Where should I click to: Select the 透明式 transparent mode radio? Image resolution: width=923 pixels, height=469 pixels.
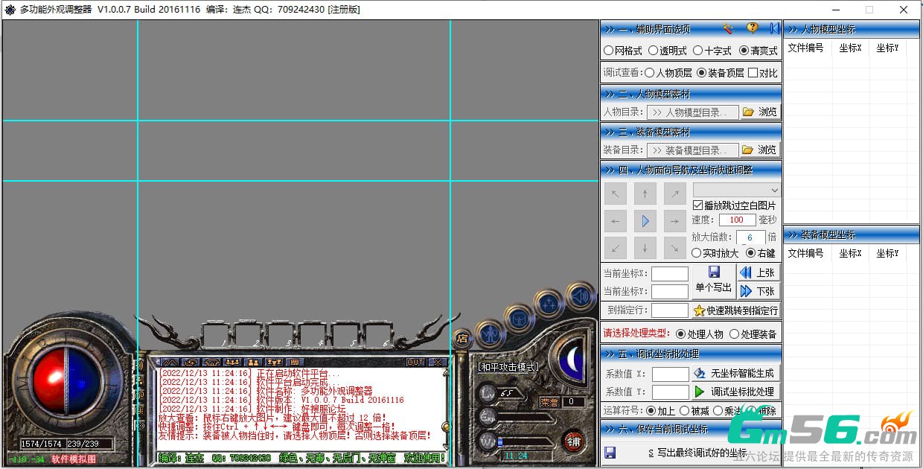tap(668, 51)
